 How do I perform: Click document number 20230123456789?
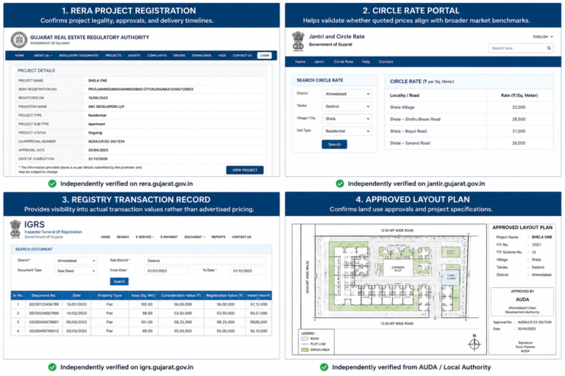coord(44,304)
